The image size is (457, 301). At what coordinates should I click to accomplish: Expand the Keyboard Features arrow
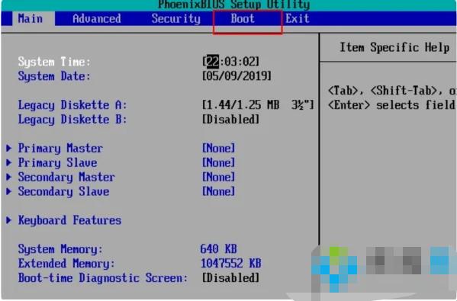point(9,220)
